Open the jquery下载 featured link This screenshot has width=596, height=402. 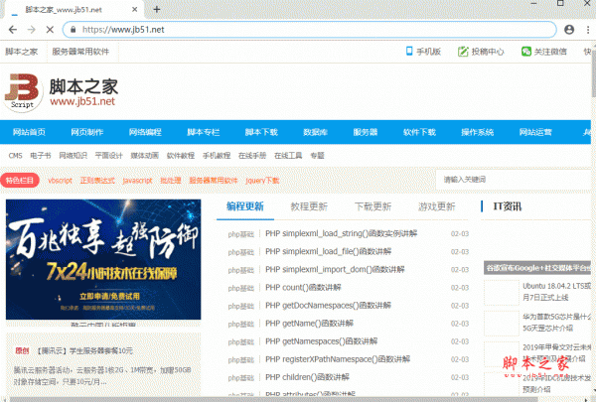click(262, 181)
